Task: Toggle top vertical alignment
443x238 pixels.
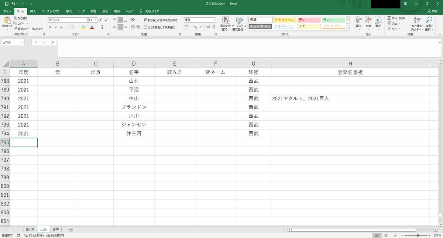Action: coord(115,20)
